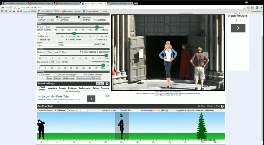
Task: Click Add in Saved settings
Action: pos(100,83)
